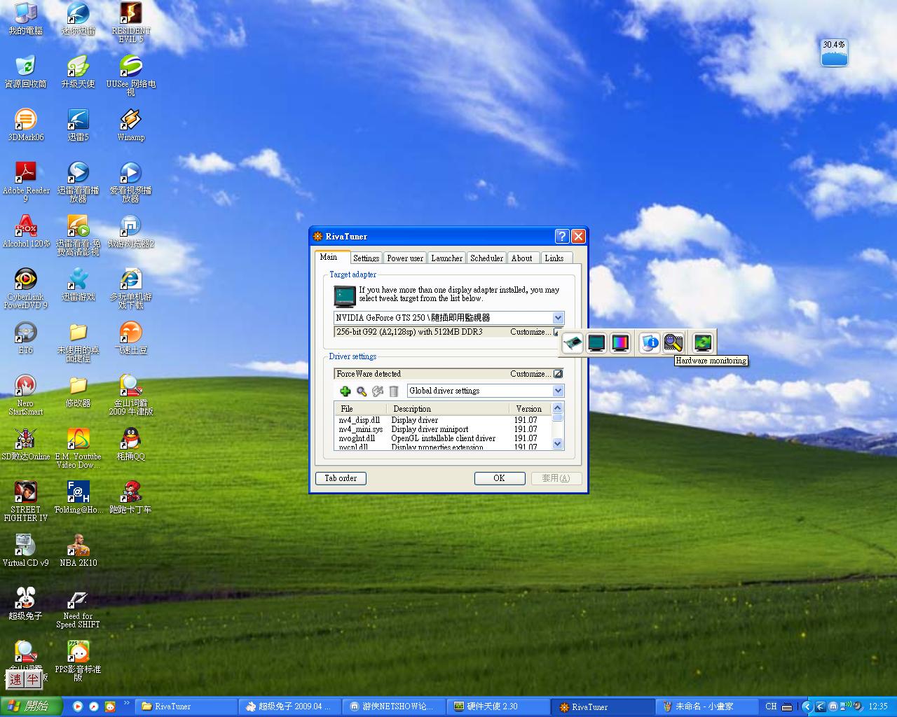The width and height of the screenshot is (897, 717).
Task: Open the Folding@Home desktop icon
Action: 78,496
